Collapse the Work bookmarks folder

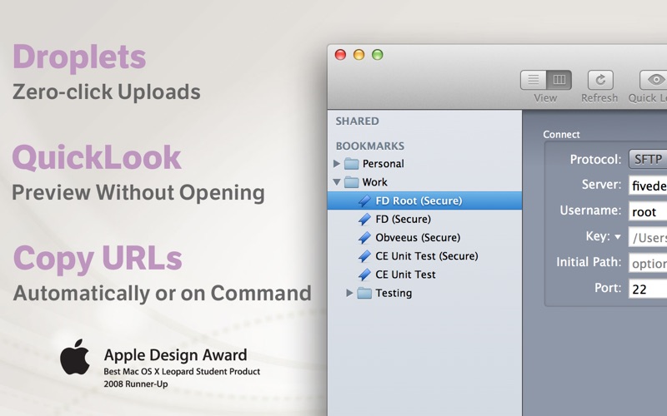337,182
